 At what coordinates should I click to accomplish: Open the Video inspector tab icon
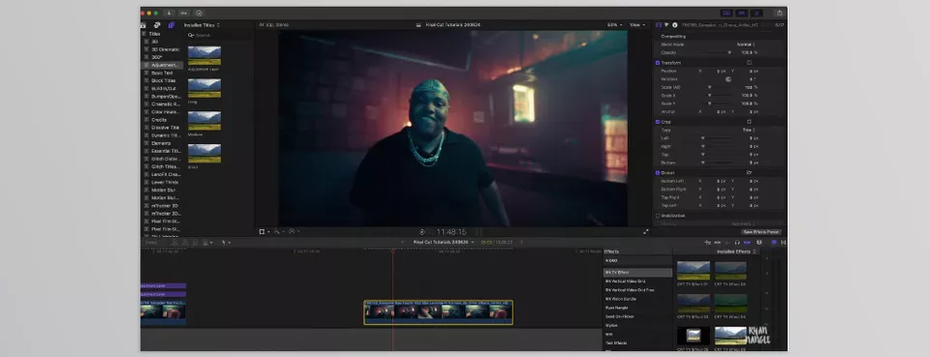click(659, 25)
